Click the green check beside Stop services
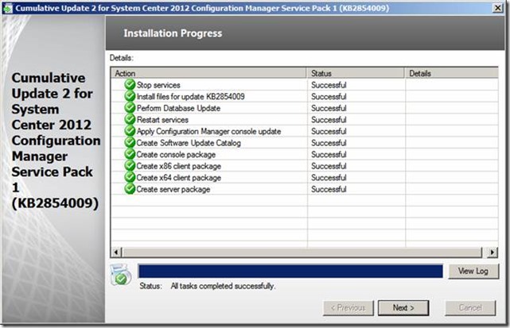This screenshot has width=510, height=328. coord(130,85)
